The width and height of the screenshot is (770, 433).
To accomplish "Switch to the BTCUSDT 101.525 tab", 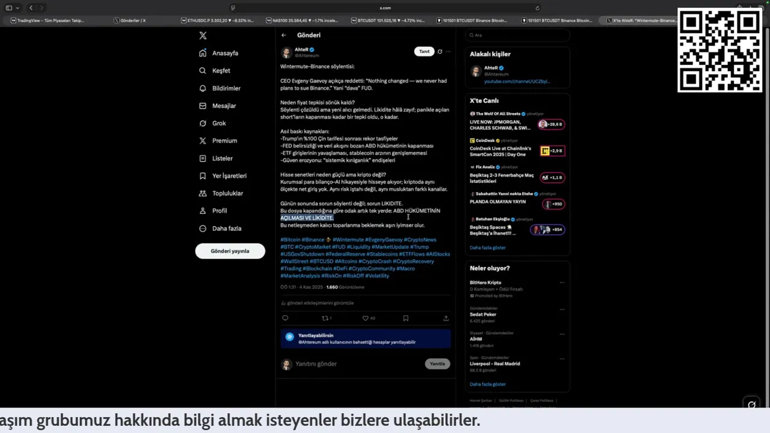I will point(387,20).
